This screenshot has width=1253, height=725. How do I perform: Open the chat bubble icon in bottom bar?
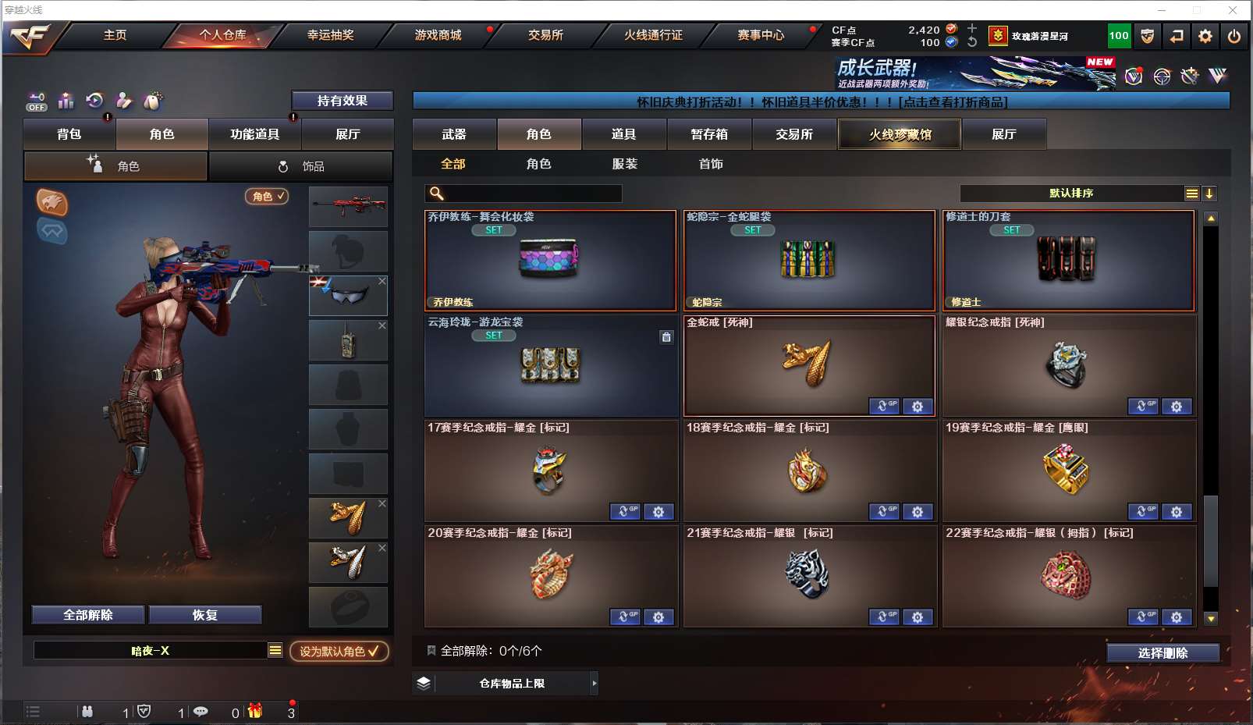click(x=201, y=712)
